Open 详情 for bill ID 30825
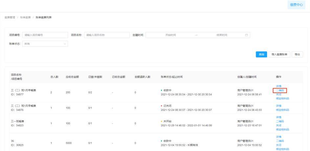 (278, 137)
